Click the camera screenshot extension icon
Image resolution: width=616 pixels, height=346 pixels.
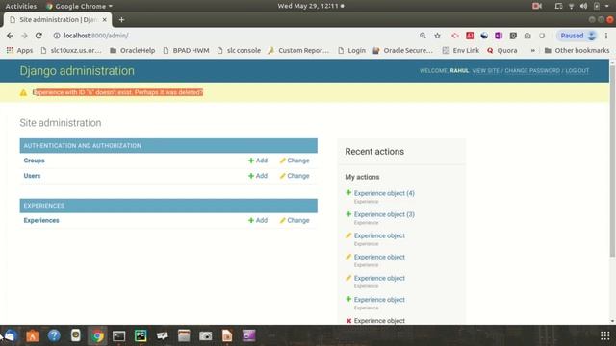(x=527, y=36)
